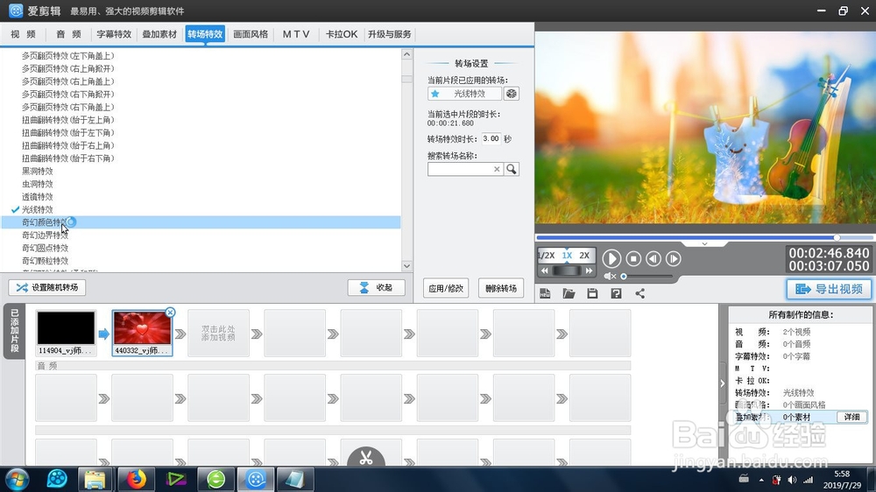The image size is (876, 492).
Task: Edit the 转场特效时长 value field
Action: pyautogui.click(x=491, y=138)
